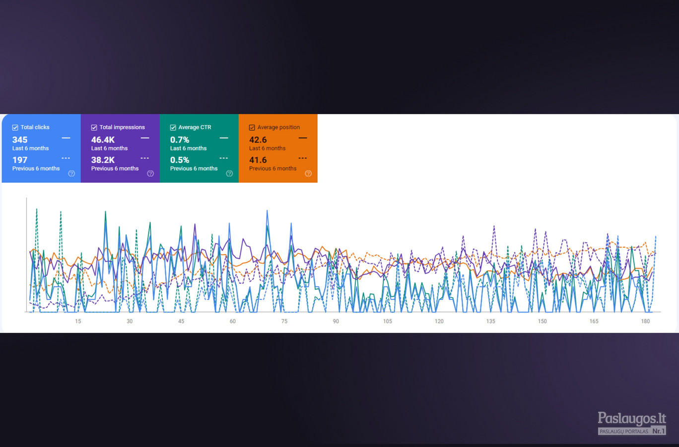
Task: Click the 197 previous clicks value
Action: pos(20,160)
